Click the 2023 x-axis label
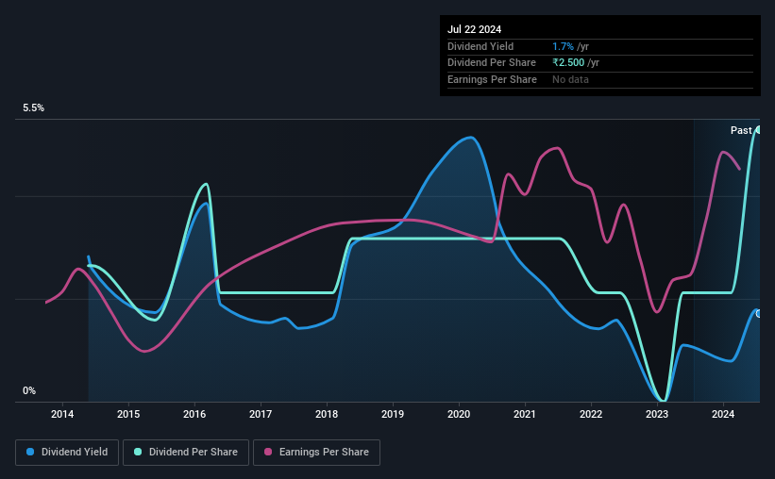Viewport: 775px width, 479px height. (657, 414)
